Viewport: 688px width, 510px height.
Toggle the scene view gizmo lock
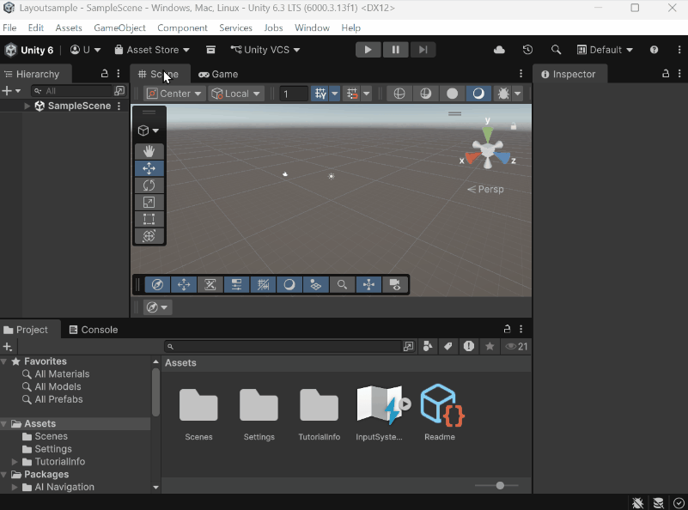point(514,126)
